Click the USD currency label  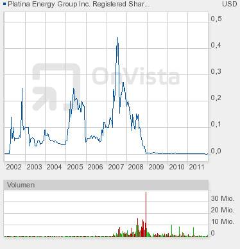230,4
